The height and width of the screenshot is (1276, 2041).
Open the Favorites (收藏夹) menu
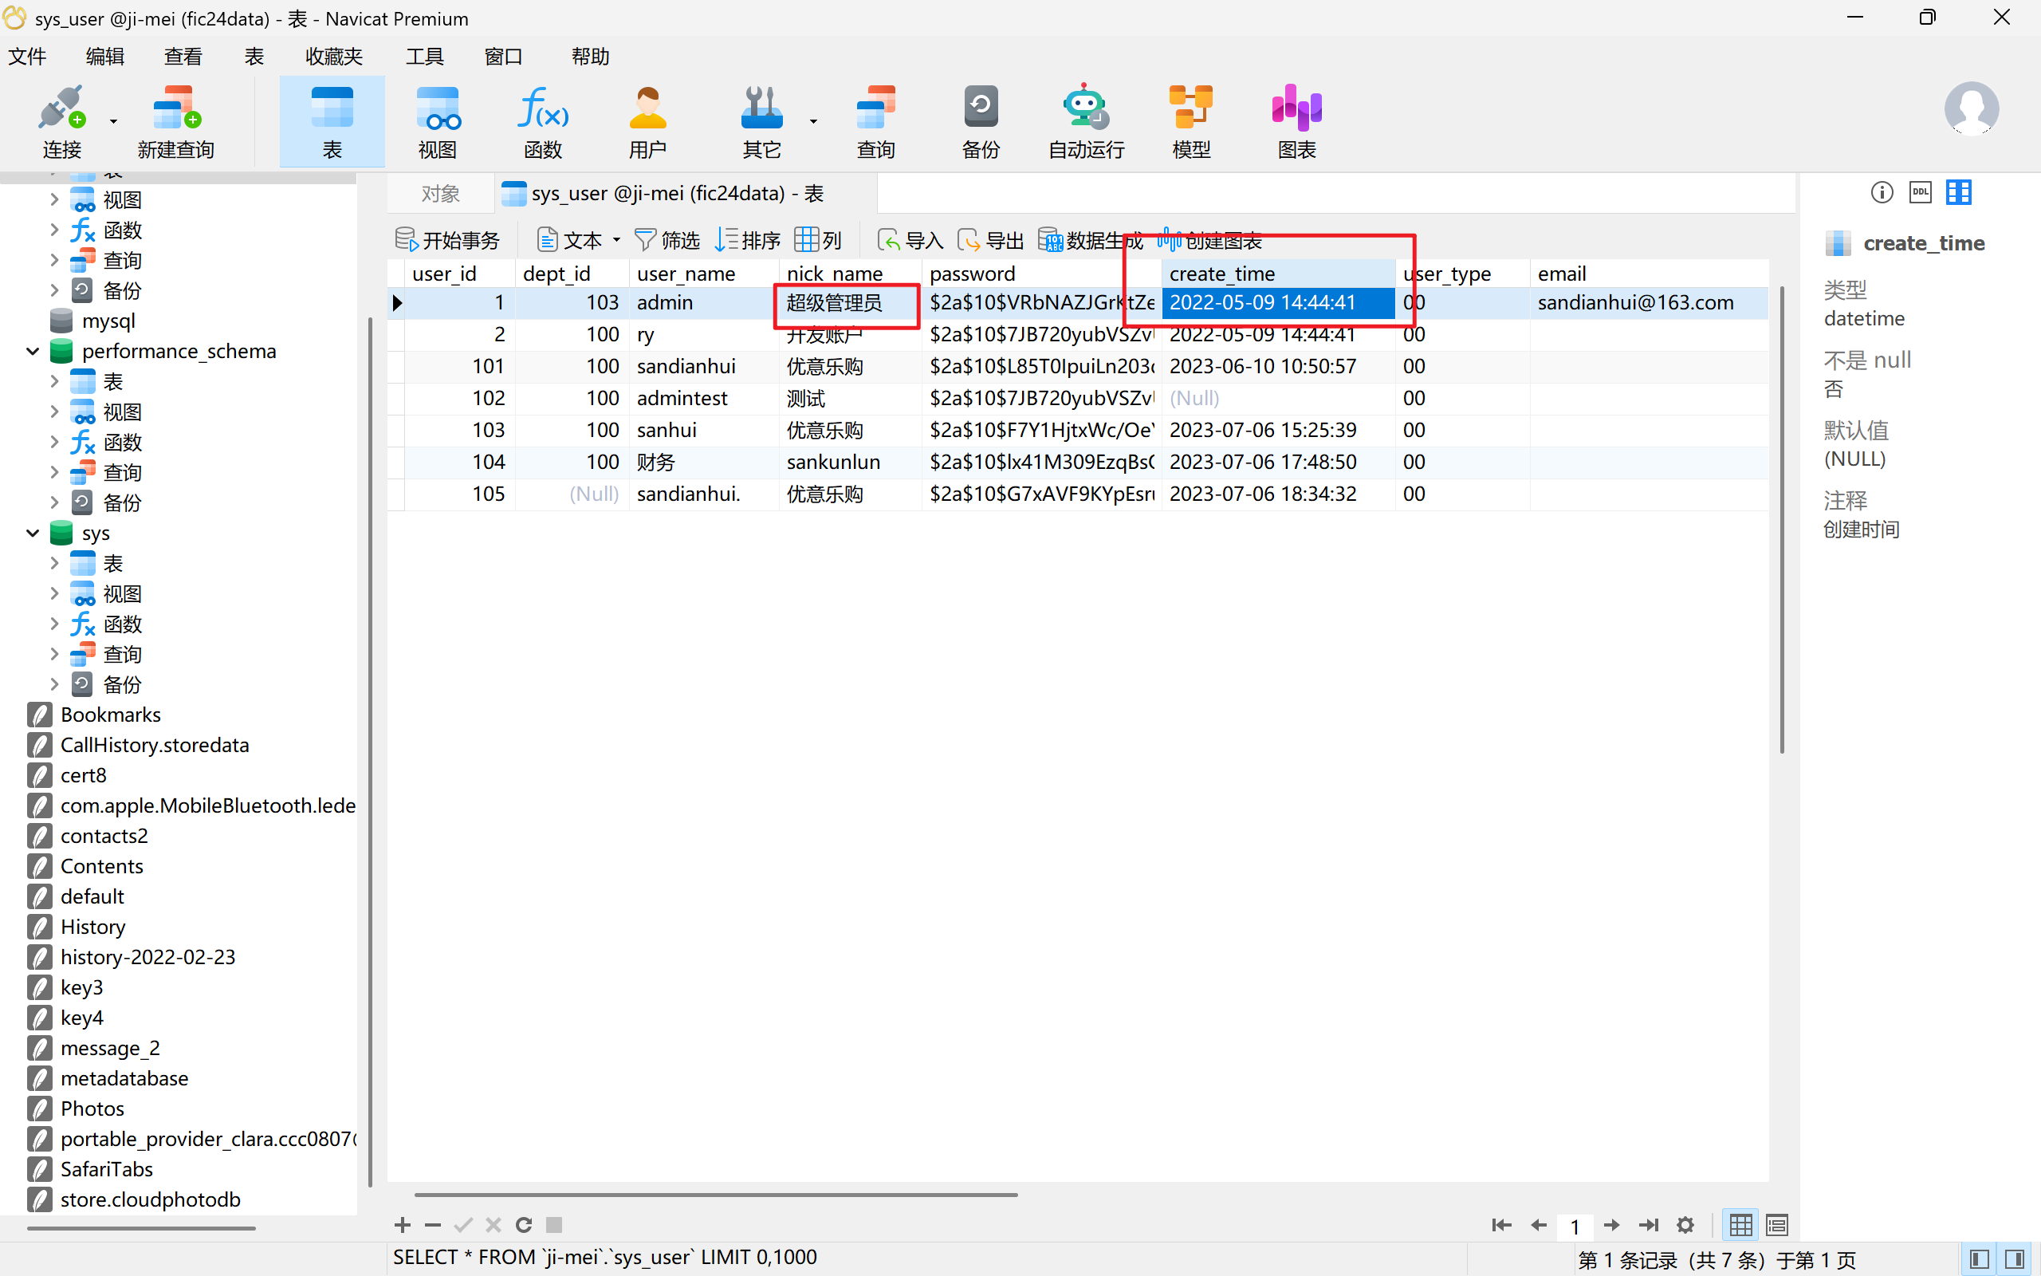pyautogui.click(x=333, y=57)
